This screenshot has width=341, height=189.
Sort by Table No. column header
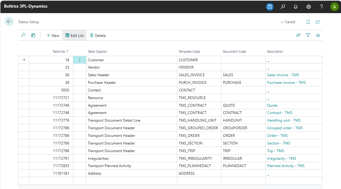[x=60, y=52]
